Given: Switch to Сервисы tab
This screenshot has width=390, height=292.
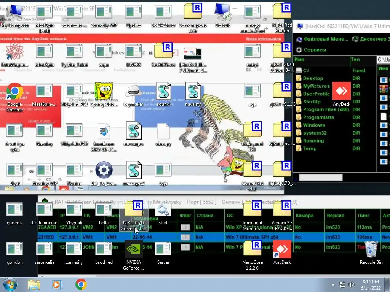Looking at the screenshot, I should pyautogui.click(x=311, y=50).
